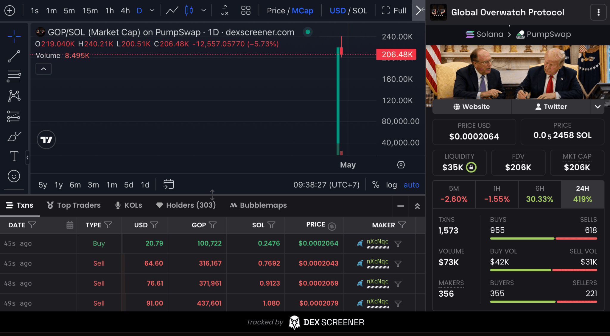Open the indicators fx menu
The width and height of the screenshot is (610, 336).
point(225,11)
